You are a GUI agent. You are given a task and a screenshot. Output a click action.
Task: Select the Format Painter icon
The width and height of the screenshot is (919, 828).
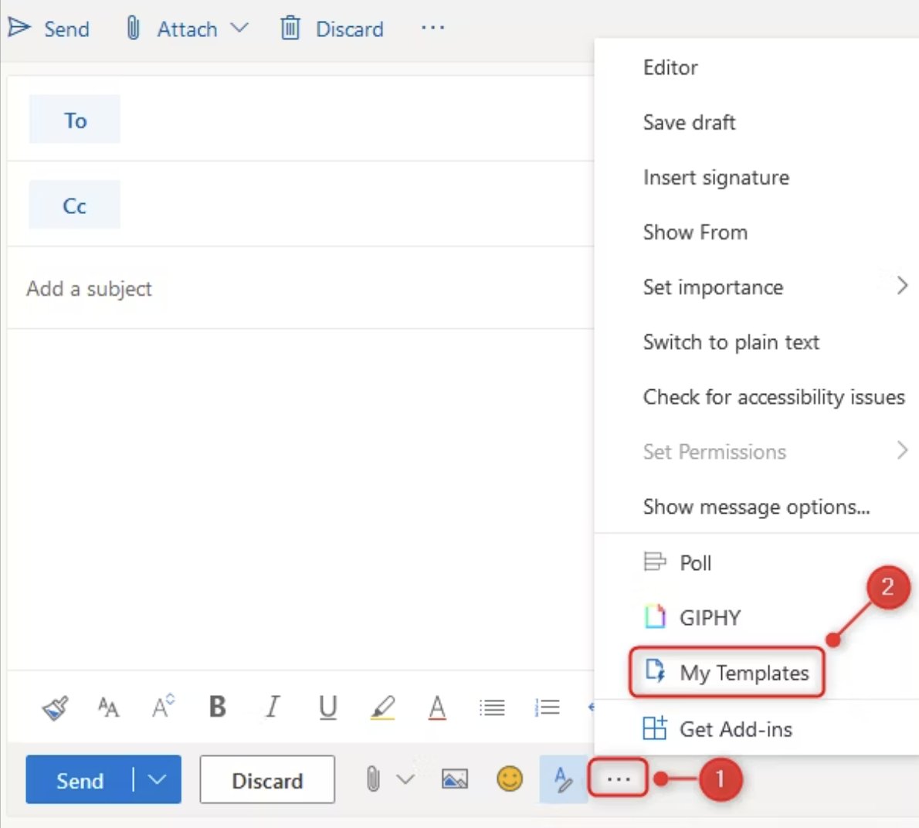point(53,707)
